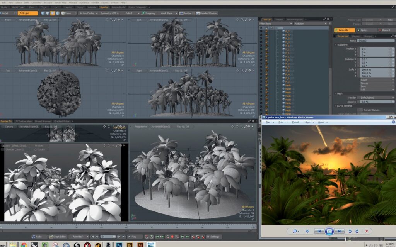Go to first frame in timeline

92,237
